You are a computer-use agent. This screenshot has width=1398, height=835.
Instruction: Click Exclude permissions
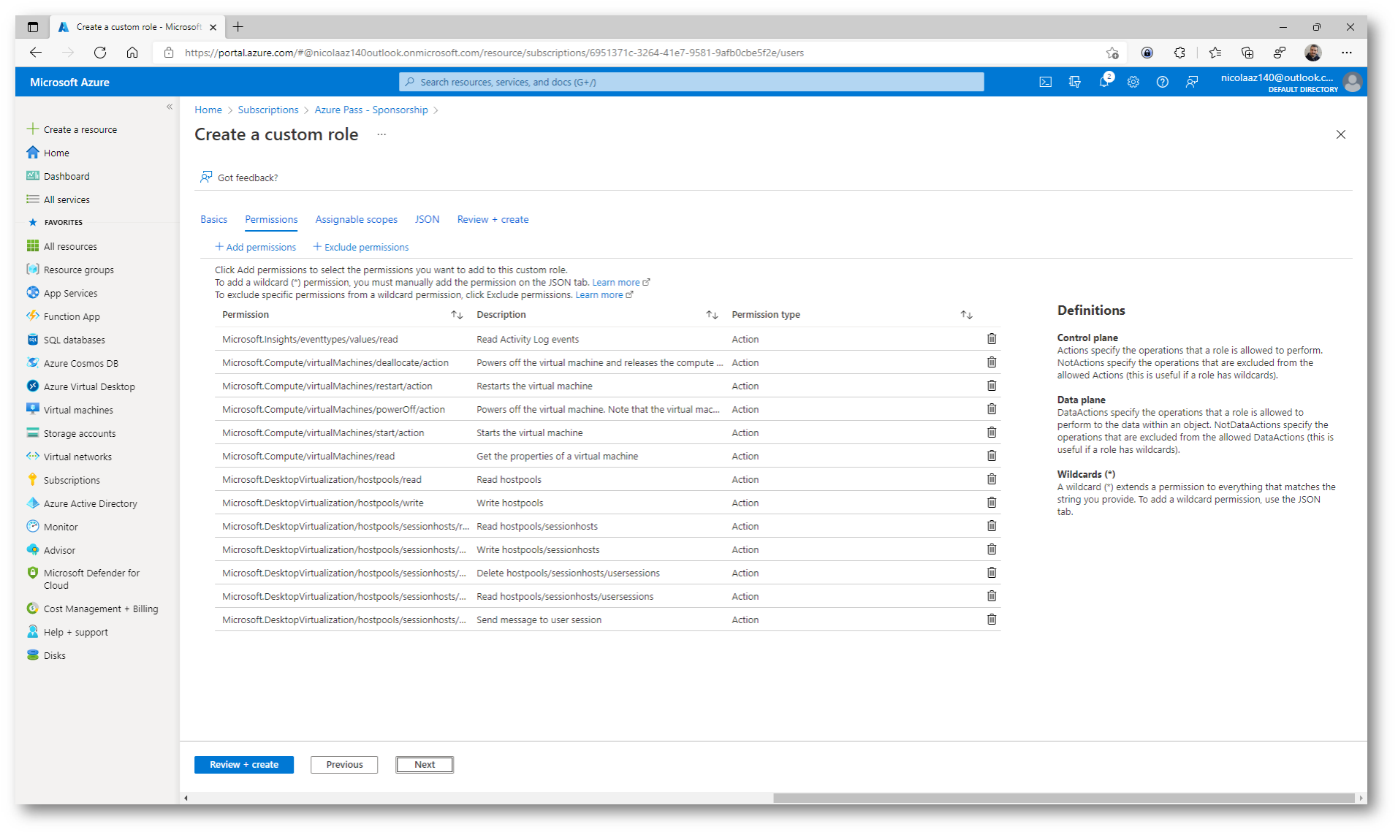point(361,247)
